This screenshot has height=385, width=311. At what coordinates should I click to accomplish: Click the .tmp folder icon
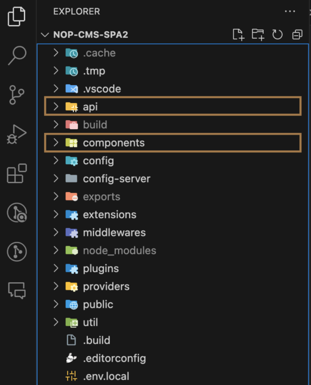[x=72, y=71]
